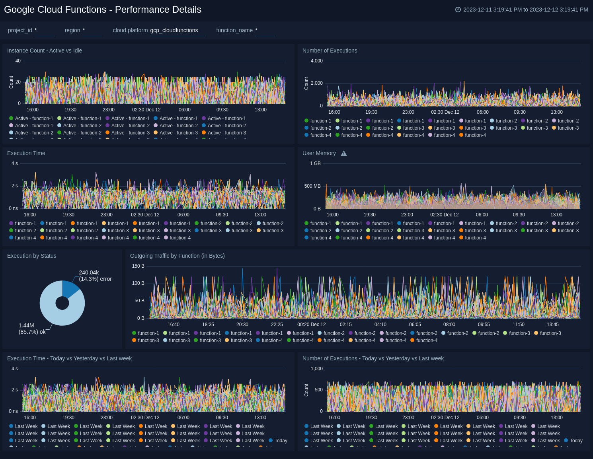The image size is (593, 459).
Task: Click the Execution by Status panel title
Action: point(32,256)
